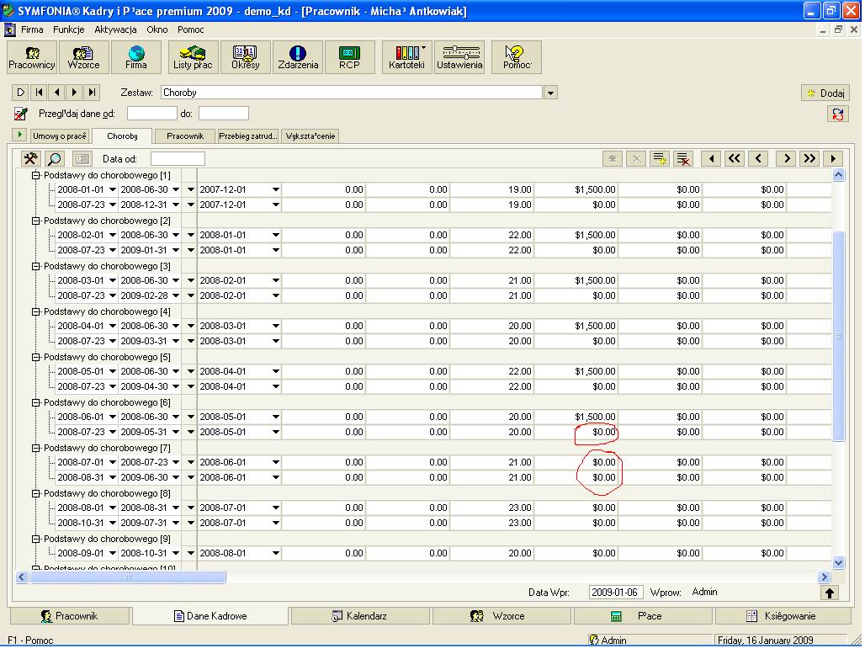Click the RCP toolbar icon
The width and height of the screenshot is (865, 654).
pos(349,57)
